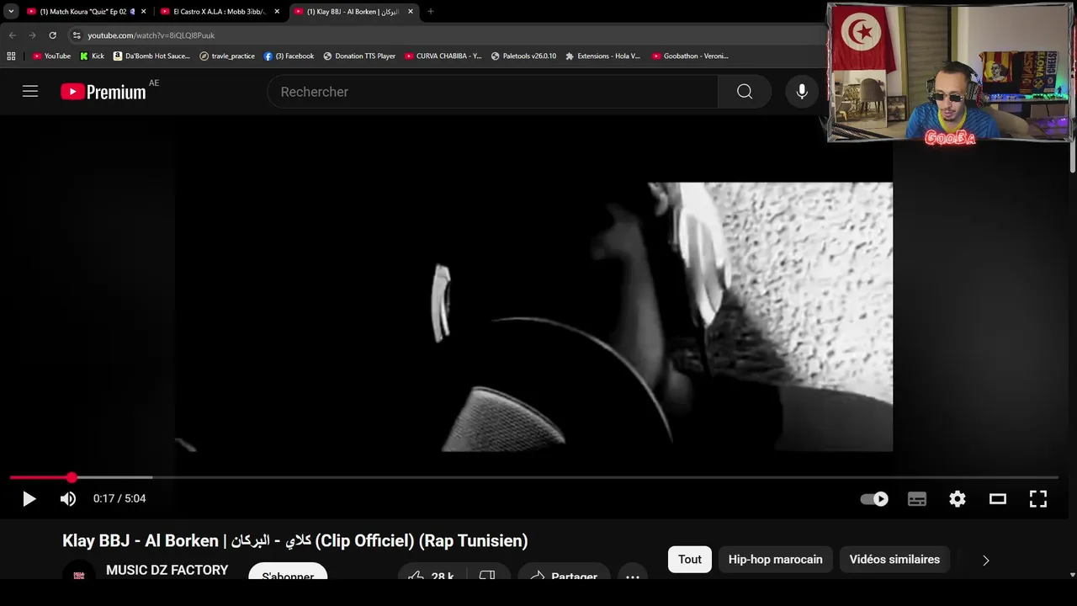Image resolution: width=1077 pixels, height=606 pixels.
Task: Click the 0:17 / 5:04 time display
Action: [119, 499]
